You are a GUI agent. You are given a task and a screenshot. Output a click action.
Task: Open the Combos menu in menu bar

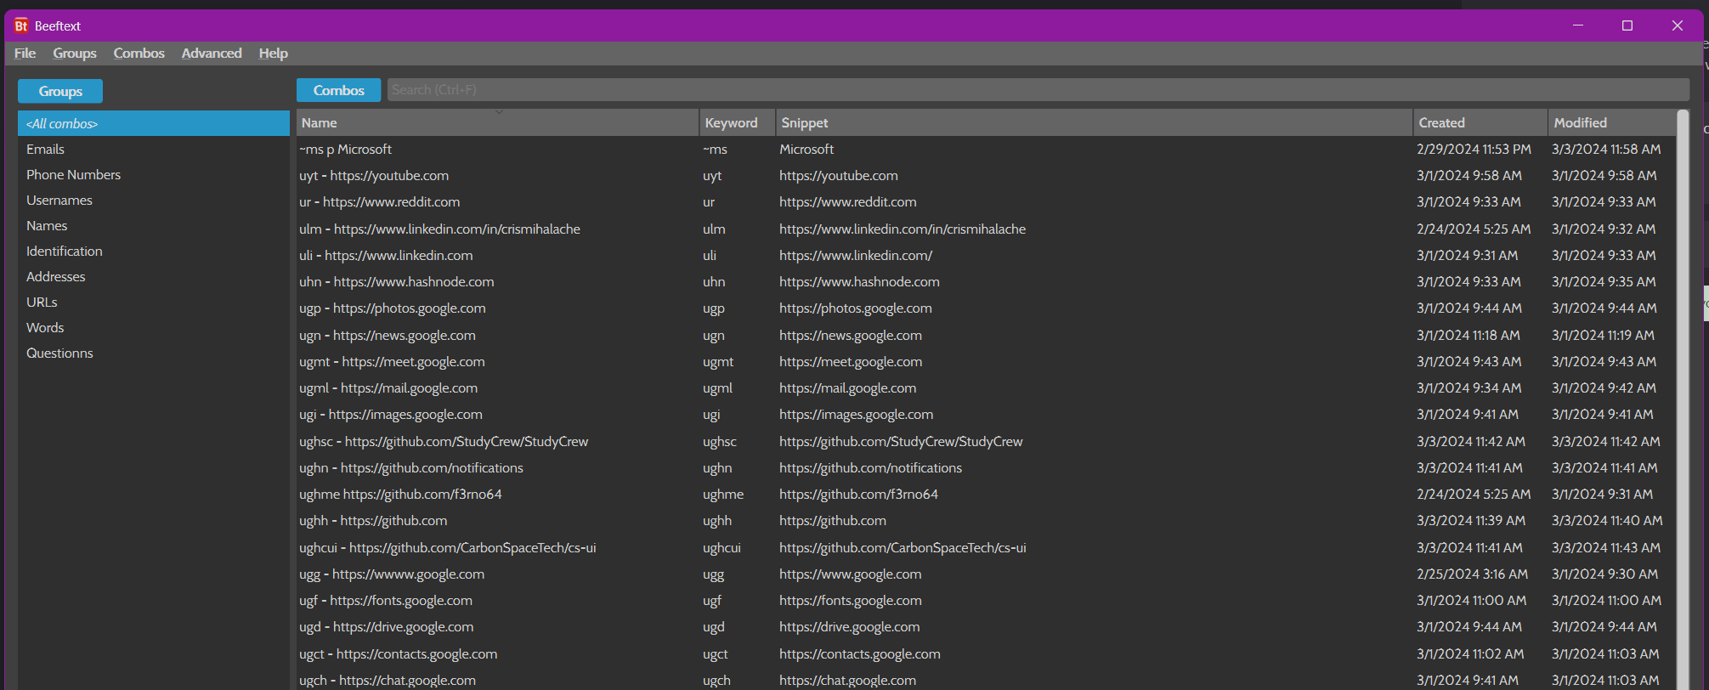coord(139,53)
